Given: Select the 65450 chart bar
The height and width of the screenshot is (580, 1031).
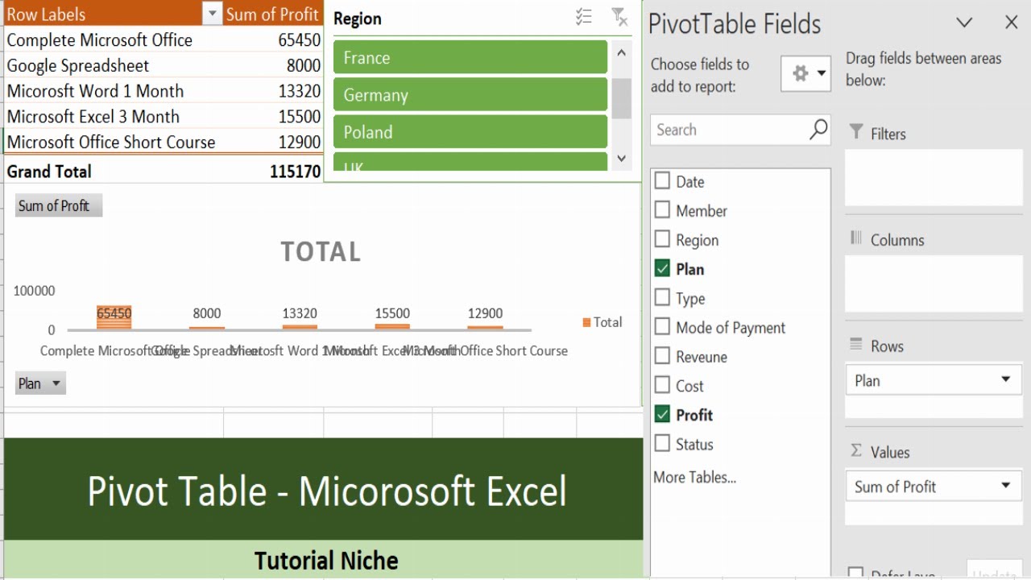Looking at the screenshot, I should [x=114, y=317].
